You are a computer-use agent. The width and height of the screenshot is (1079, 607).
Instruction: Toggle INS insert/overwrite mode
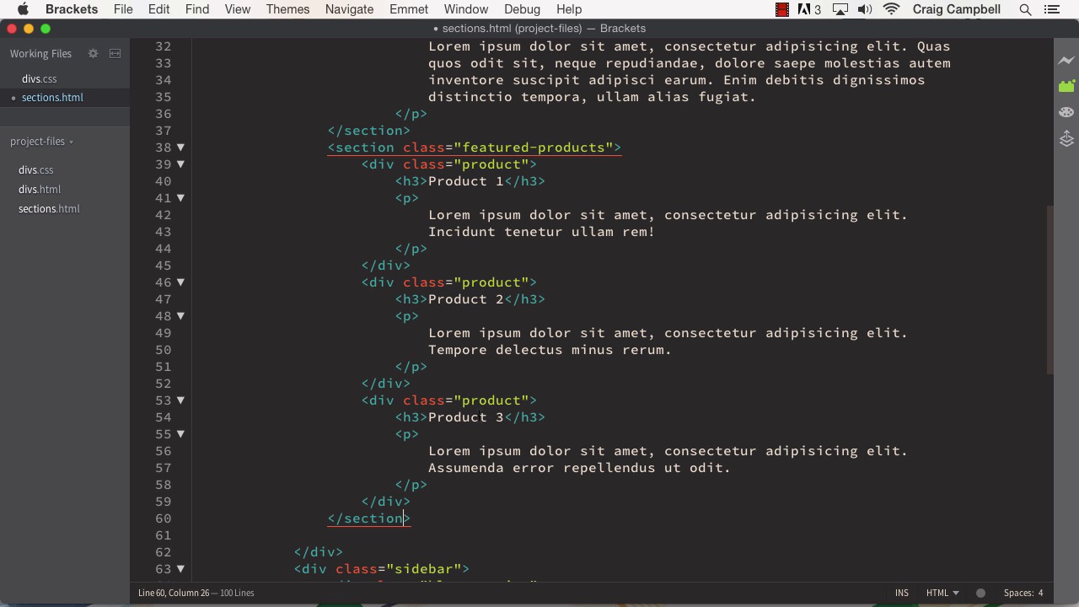[x=902, y=593]
